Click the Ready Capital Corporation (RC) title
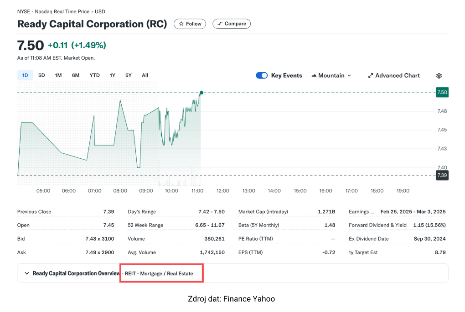 [x=92, y=24]
